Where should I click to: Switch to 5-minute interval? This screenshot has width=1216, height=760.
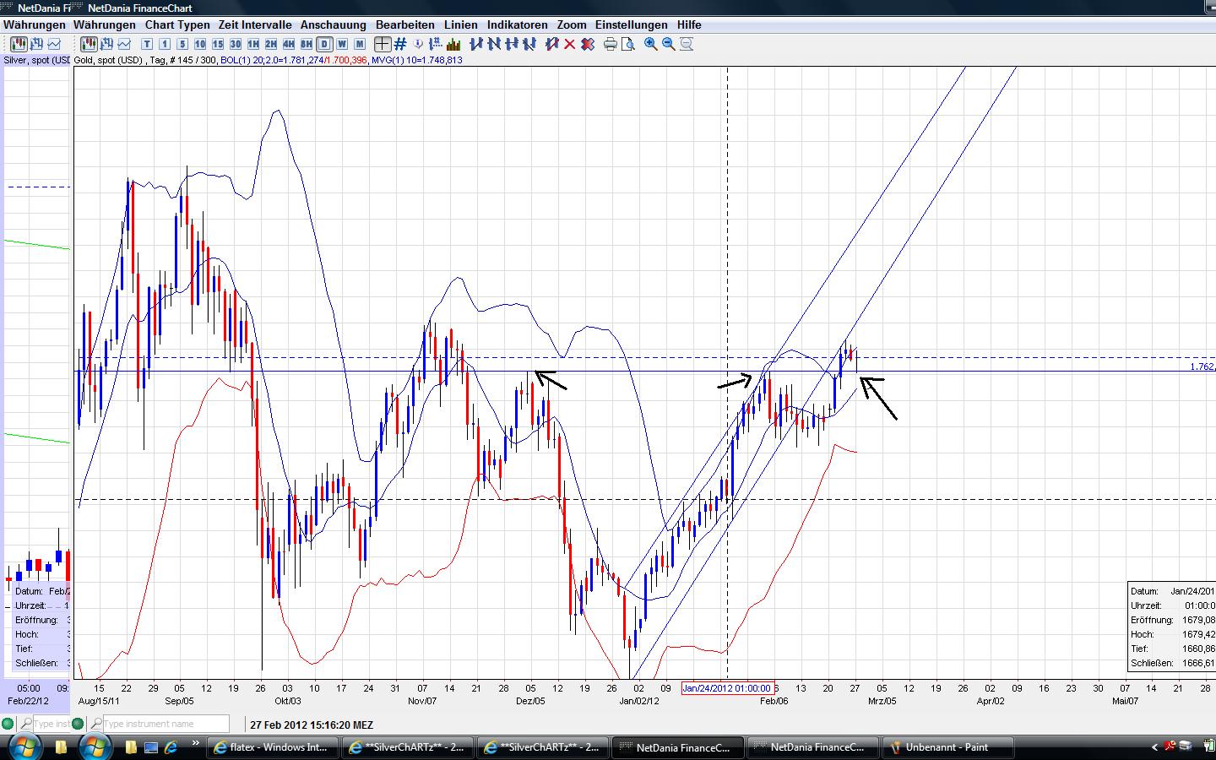click(x=182, y=44)
